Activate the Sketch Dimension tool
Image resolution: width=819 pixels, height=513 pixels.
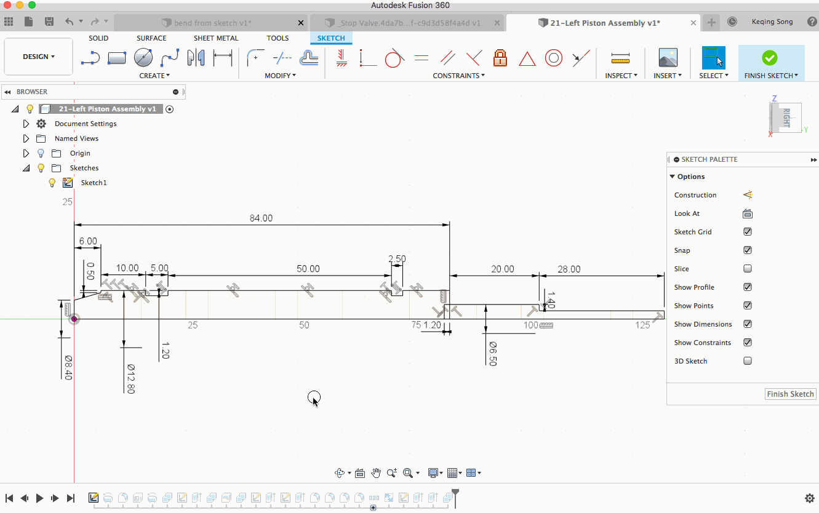[222, 58]
